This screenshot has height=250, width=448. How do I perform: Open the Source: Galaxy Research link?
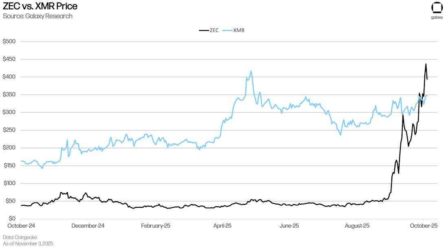coord(37,16)
